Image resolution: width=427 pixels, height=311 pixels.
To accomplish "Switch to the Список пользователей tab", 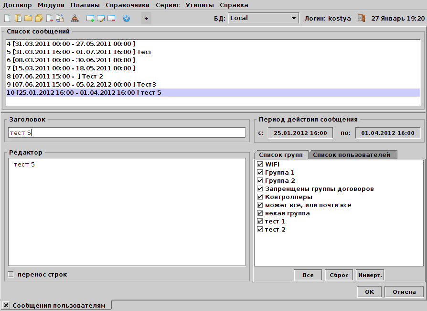I will (x=353, y=154).
